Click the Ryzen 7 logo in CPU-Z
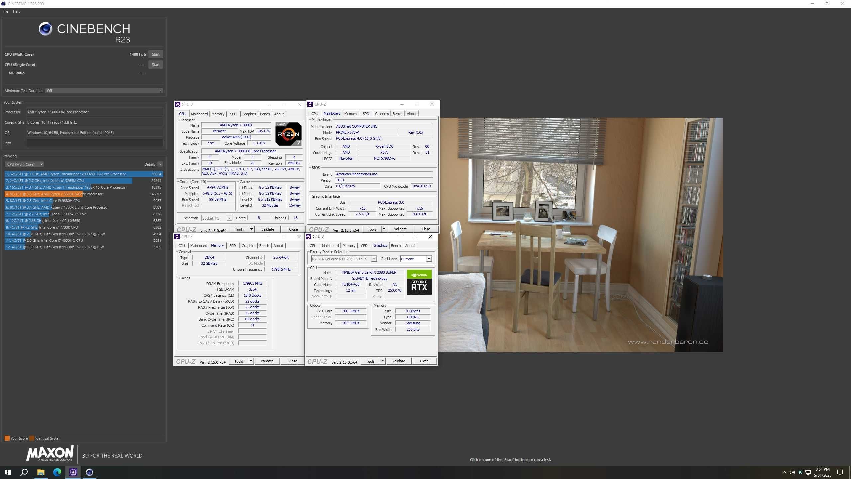 (x=288, y=134)
